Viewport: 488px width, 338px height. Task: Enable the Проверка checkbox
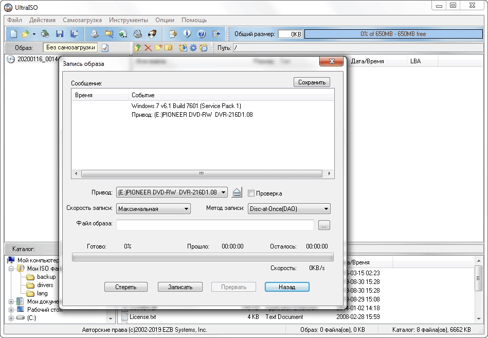pyautogui.click(x=251, y=193)
